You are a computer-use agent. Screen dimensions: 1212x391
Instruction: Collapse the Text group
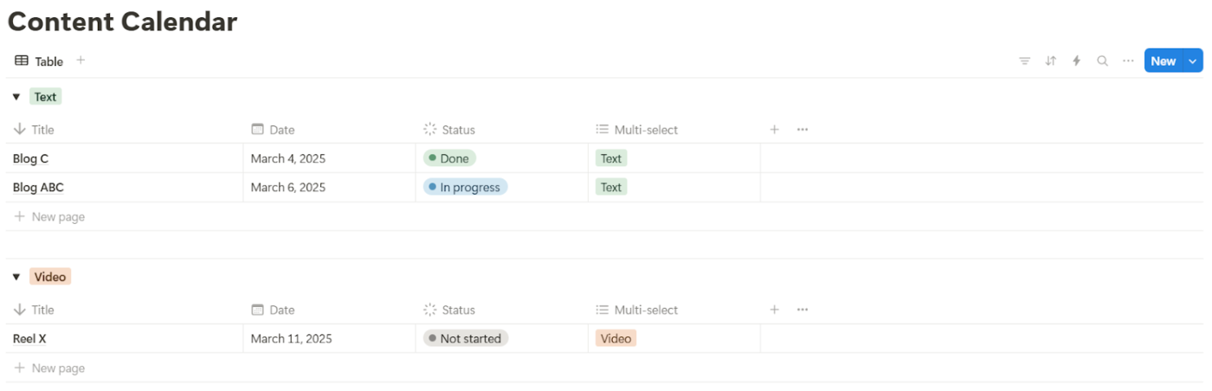point(16,97)
